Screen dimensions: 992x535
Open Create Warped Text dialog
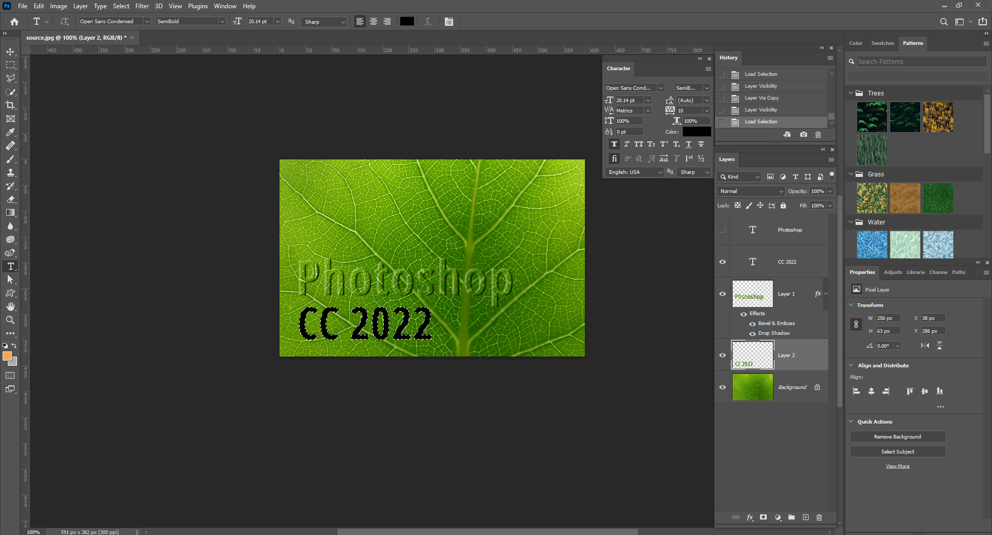(x=428, y=22)
